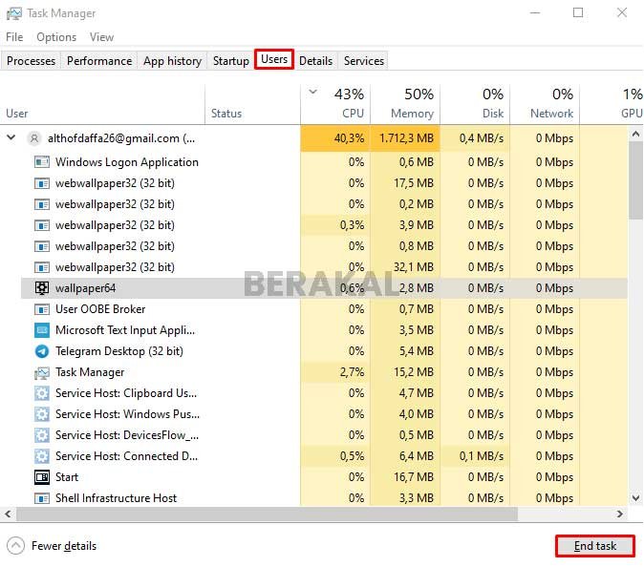Screen dimensions: 644x567
Task: Sort by the GPU column header
Action: [x=612, y=104]
